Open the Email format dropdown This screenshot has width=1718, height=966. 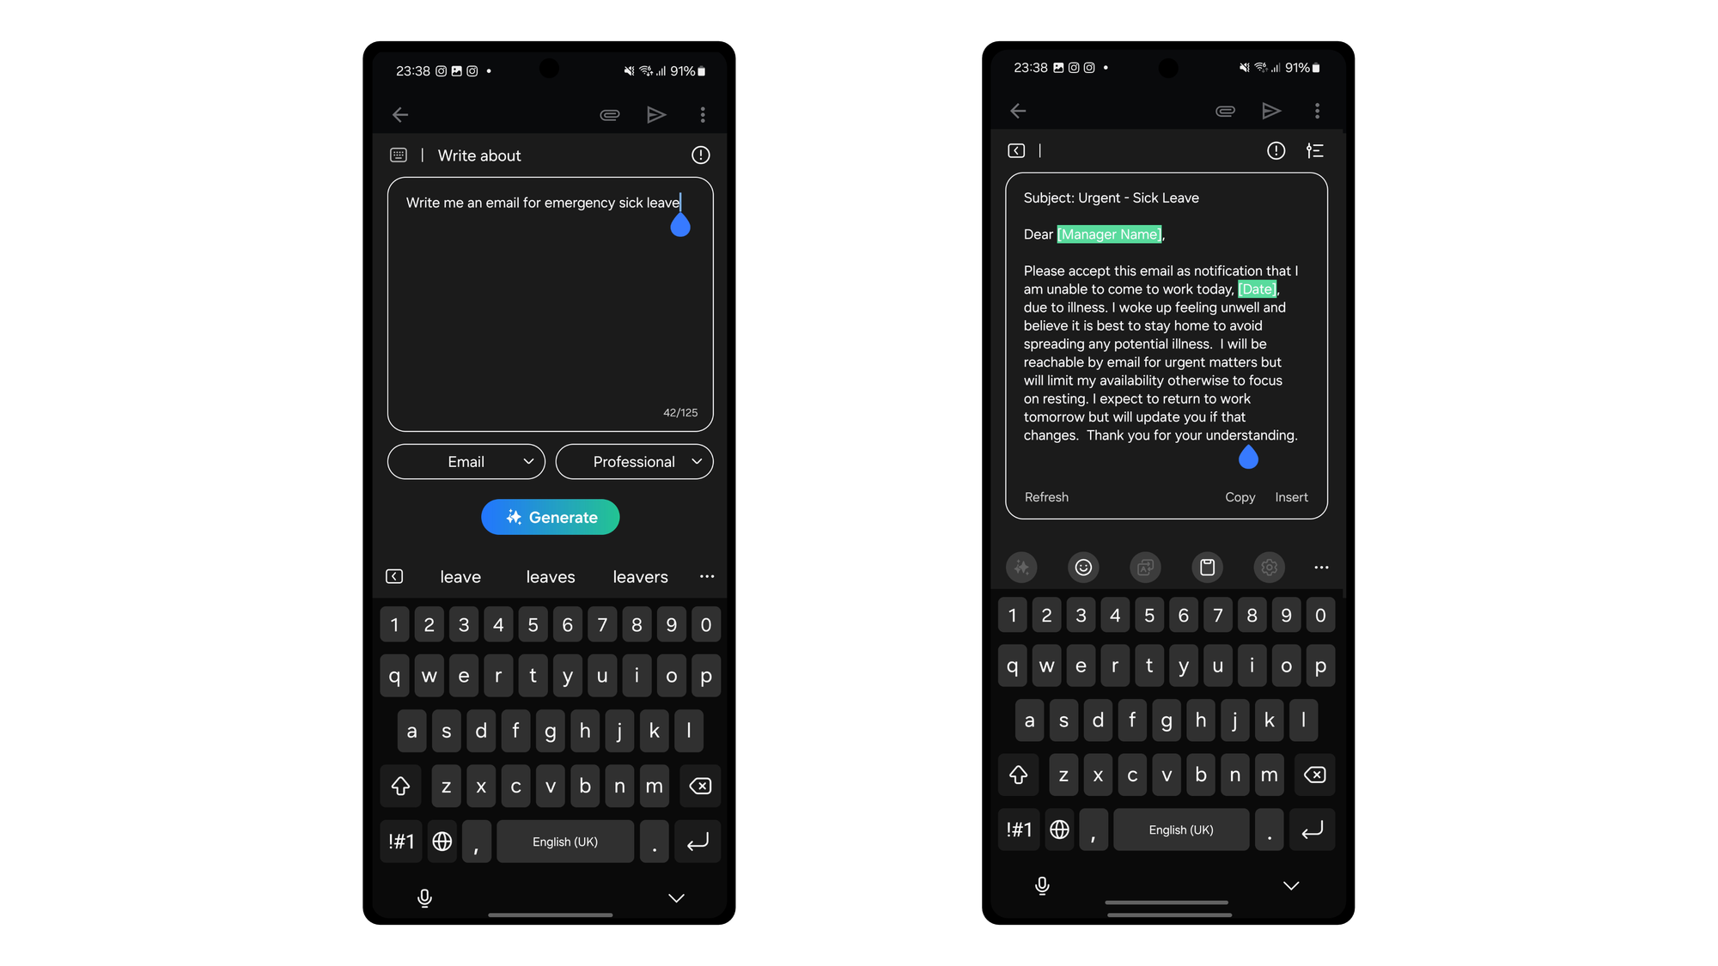[x=466, y=461]
